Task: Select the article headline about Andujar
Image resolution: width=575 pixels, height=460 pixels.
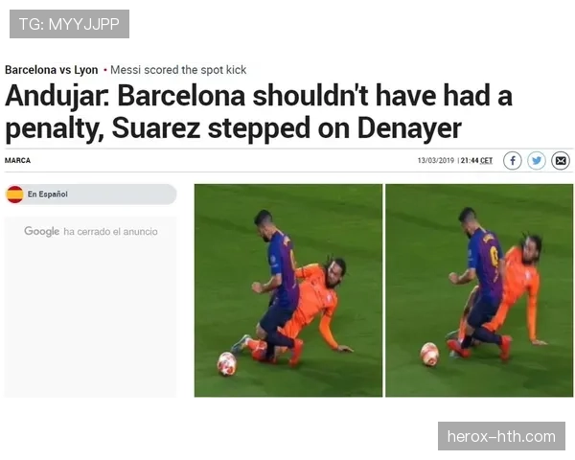Action: click(259, 112)
